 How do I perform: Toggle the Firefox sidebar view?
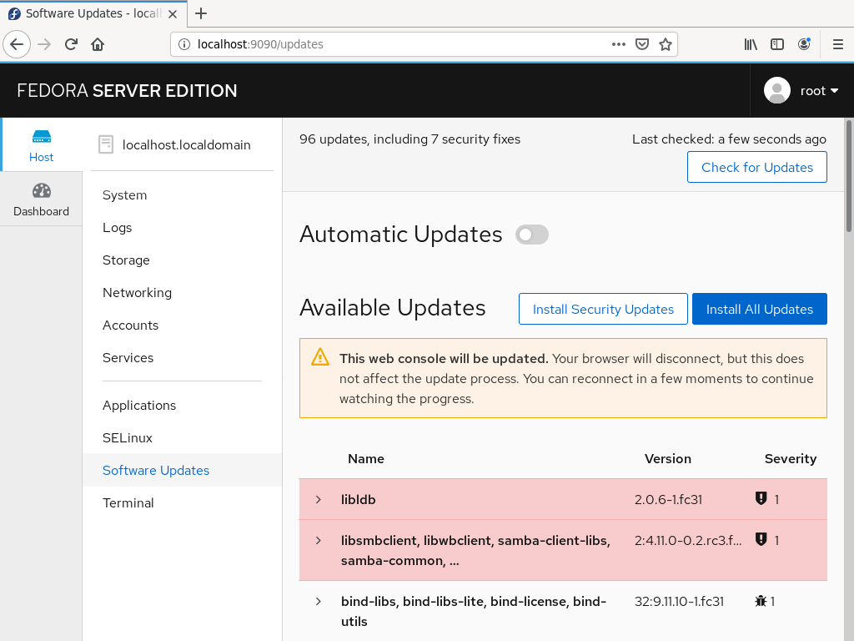pyautogui.click(x=777, y=44)
